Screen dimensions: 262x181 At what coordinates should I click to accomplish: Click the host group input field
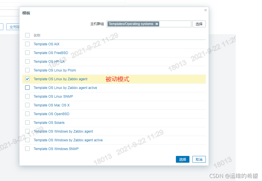point(149,24)
